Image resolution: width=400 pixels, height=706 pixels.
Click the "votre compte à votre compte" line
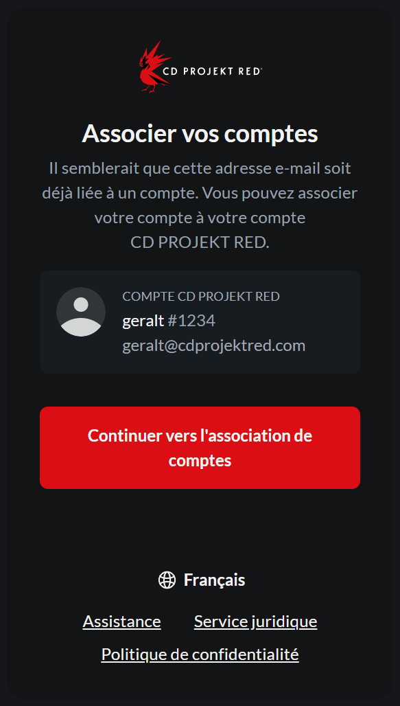pyautogui.click(x=200, y=218)
